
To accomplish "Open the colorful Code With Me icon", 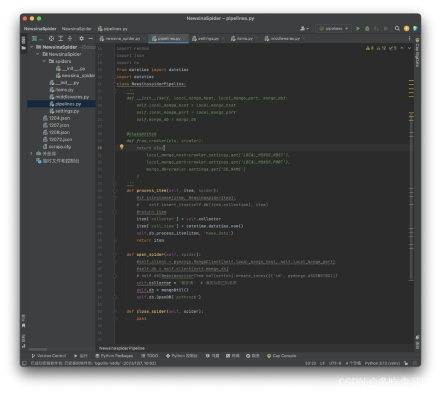I will (415, 28).
